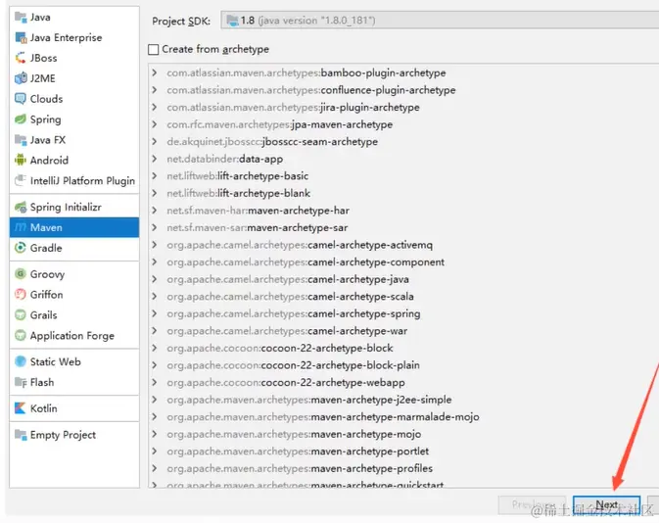
Task: Expand net.databinder data-app chevron
Action: pyautogui.click(x=155, y=159)
